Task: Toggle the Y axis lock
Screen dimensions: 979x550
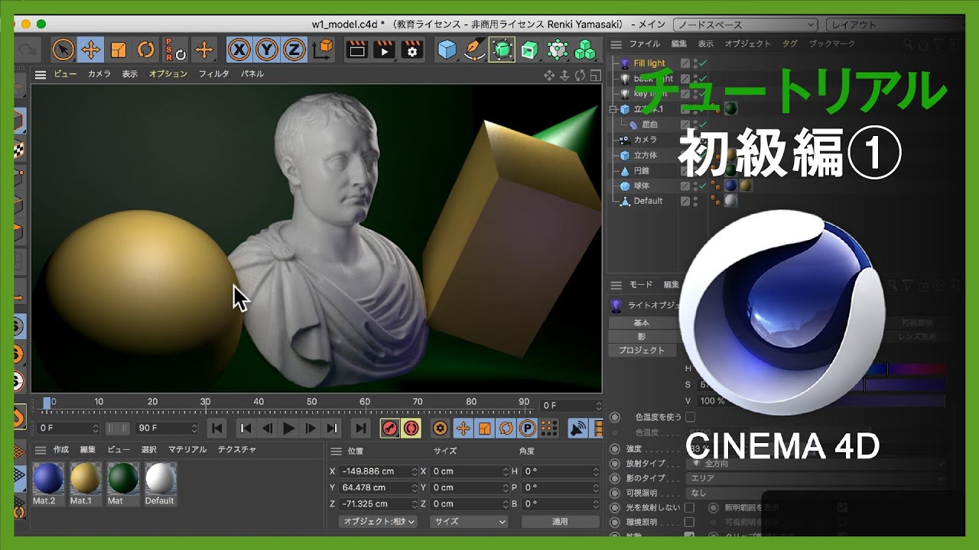Action: pos(266,50)
